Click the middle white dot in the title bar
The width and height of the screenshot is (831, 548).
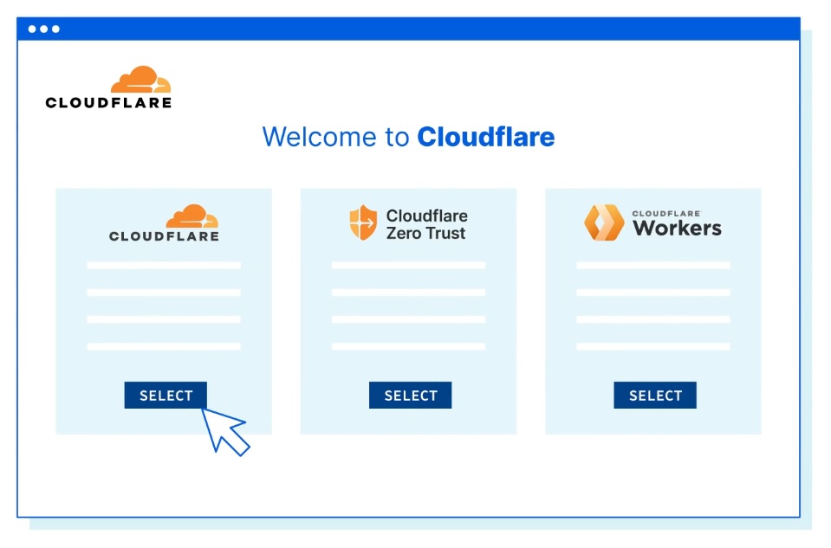point(44,29)
